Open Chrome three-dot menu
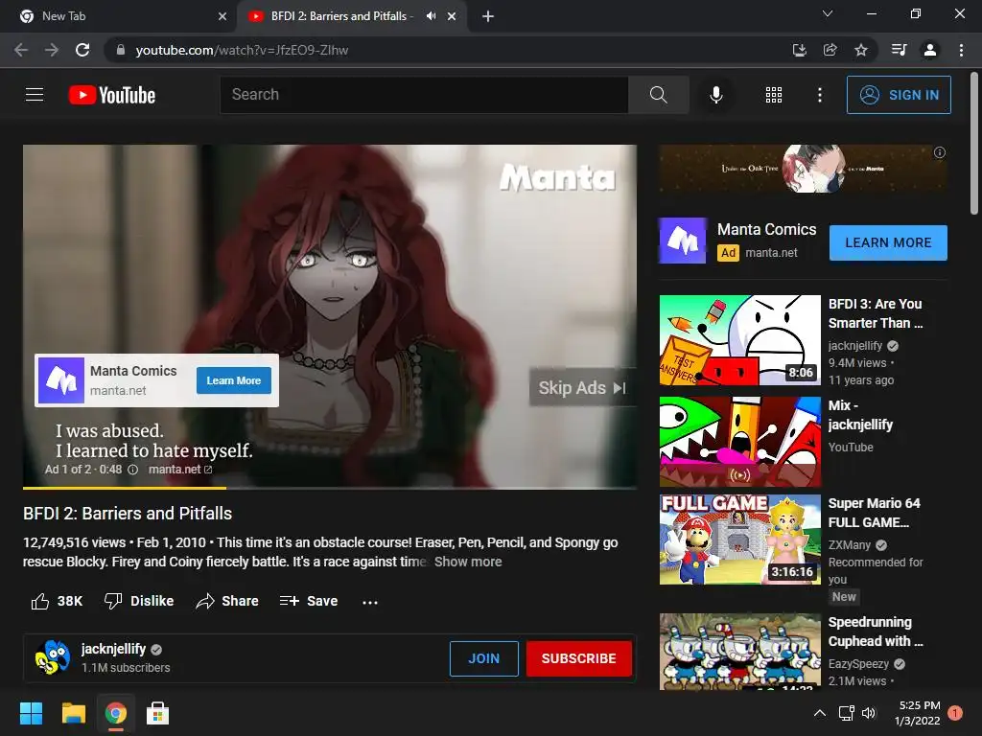 click(x=961, y=50)
